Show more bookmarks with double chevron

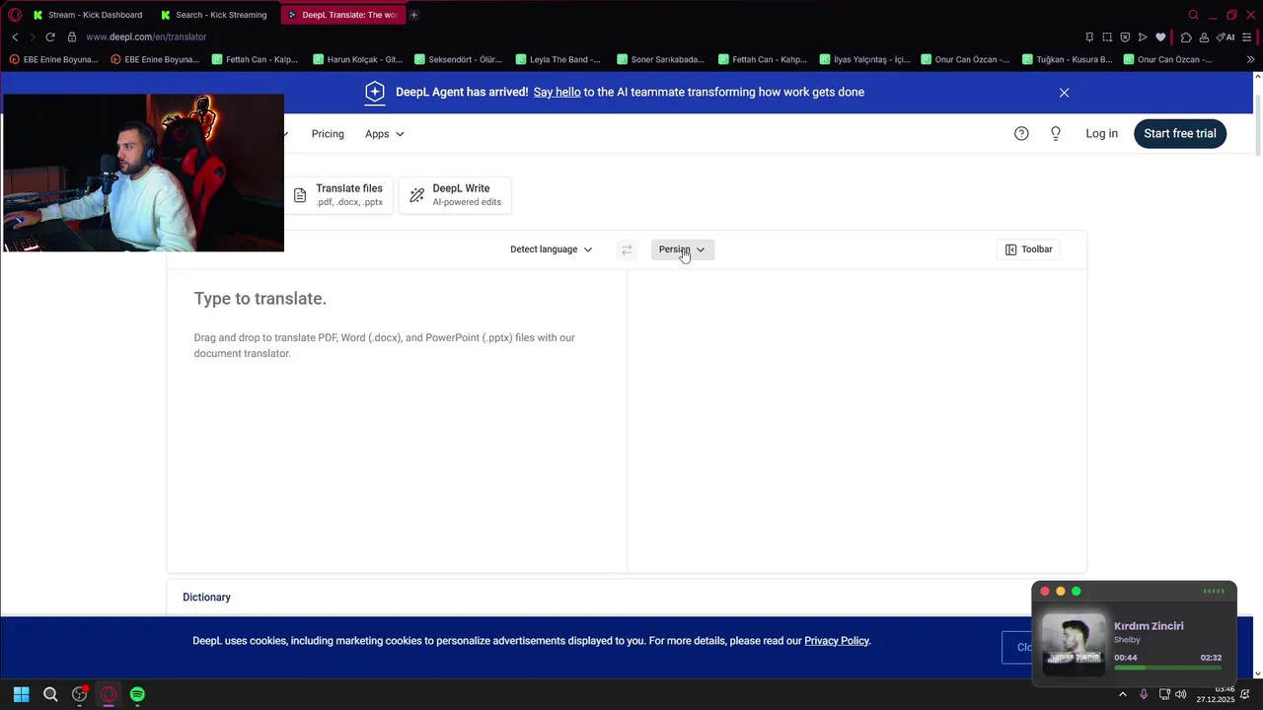tap(1251, 60)
